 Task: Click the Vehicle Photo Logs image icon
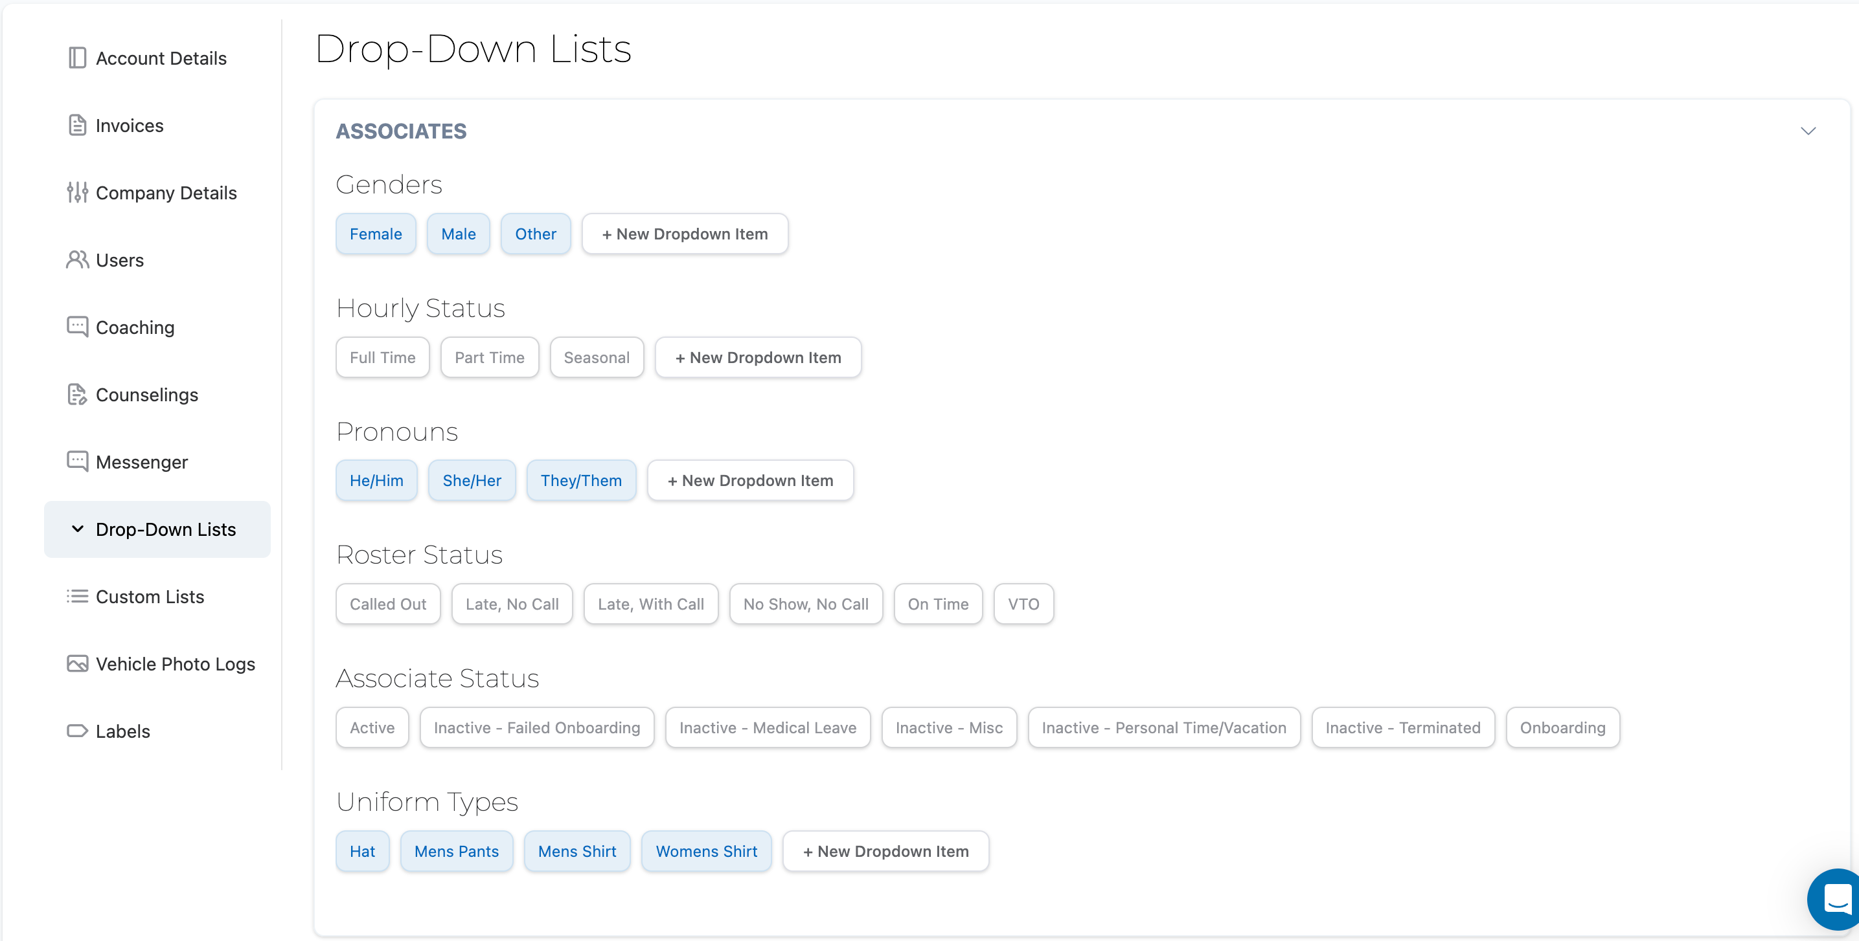click(x=77, y=663)
